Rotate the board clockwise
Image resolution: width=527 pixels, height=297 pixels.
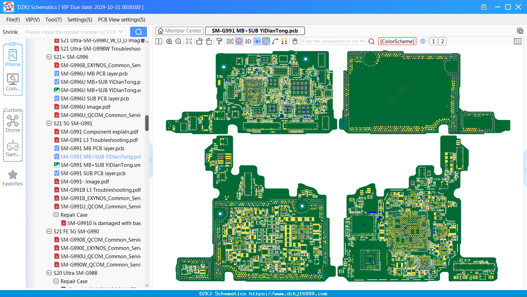click(x=209, y=42)
